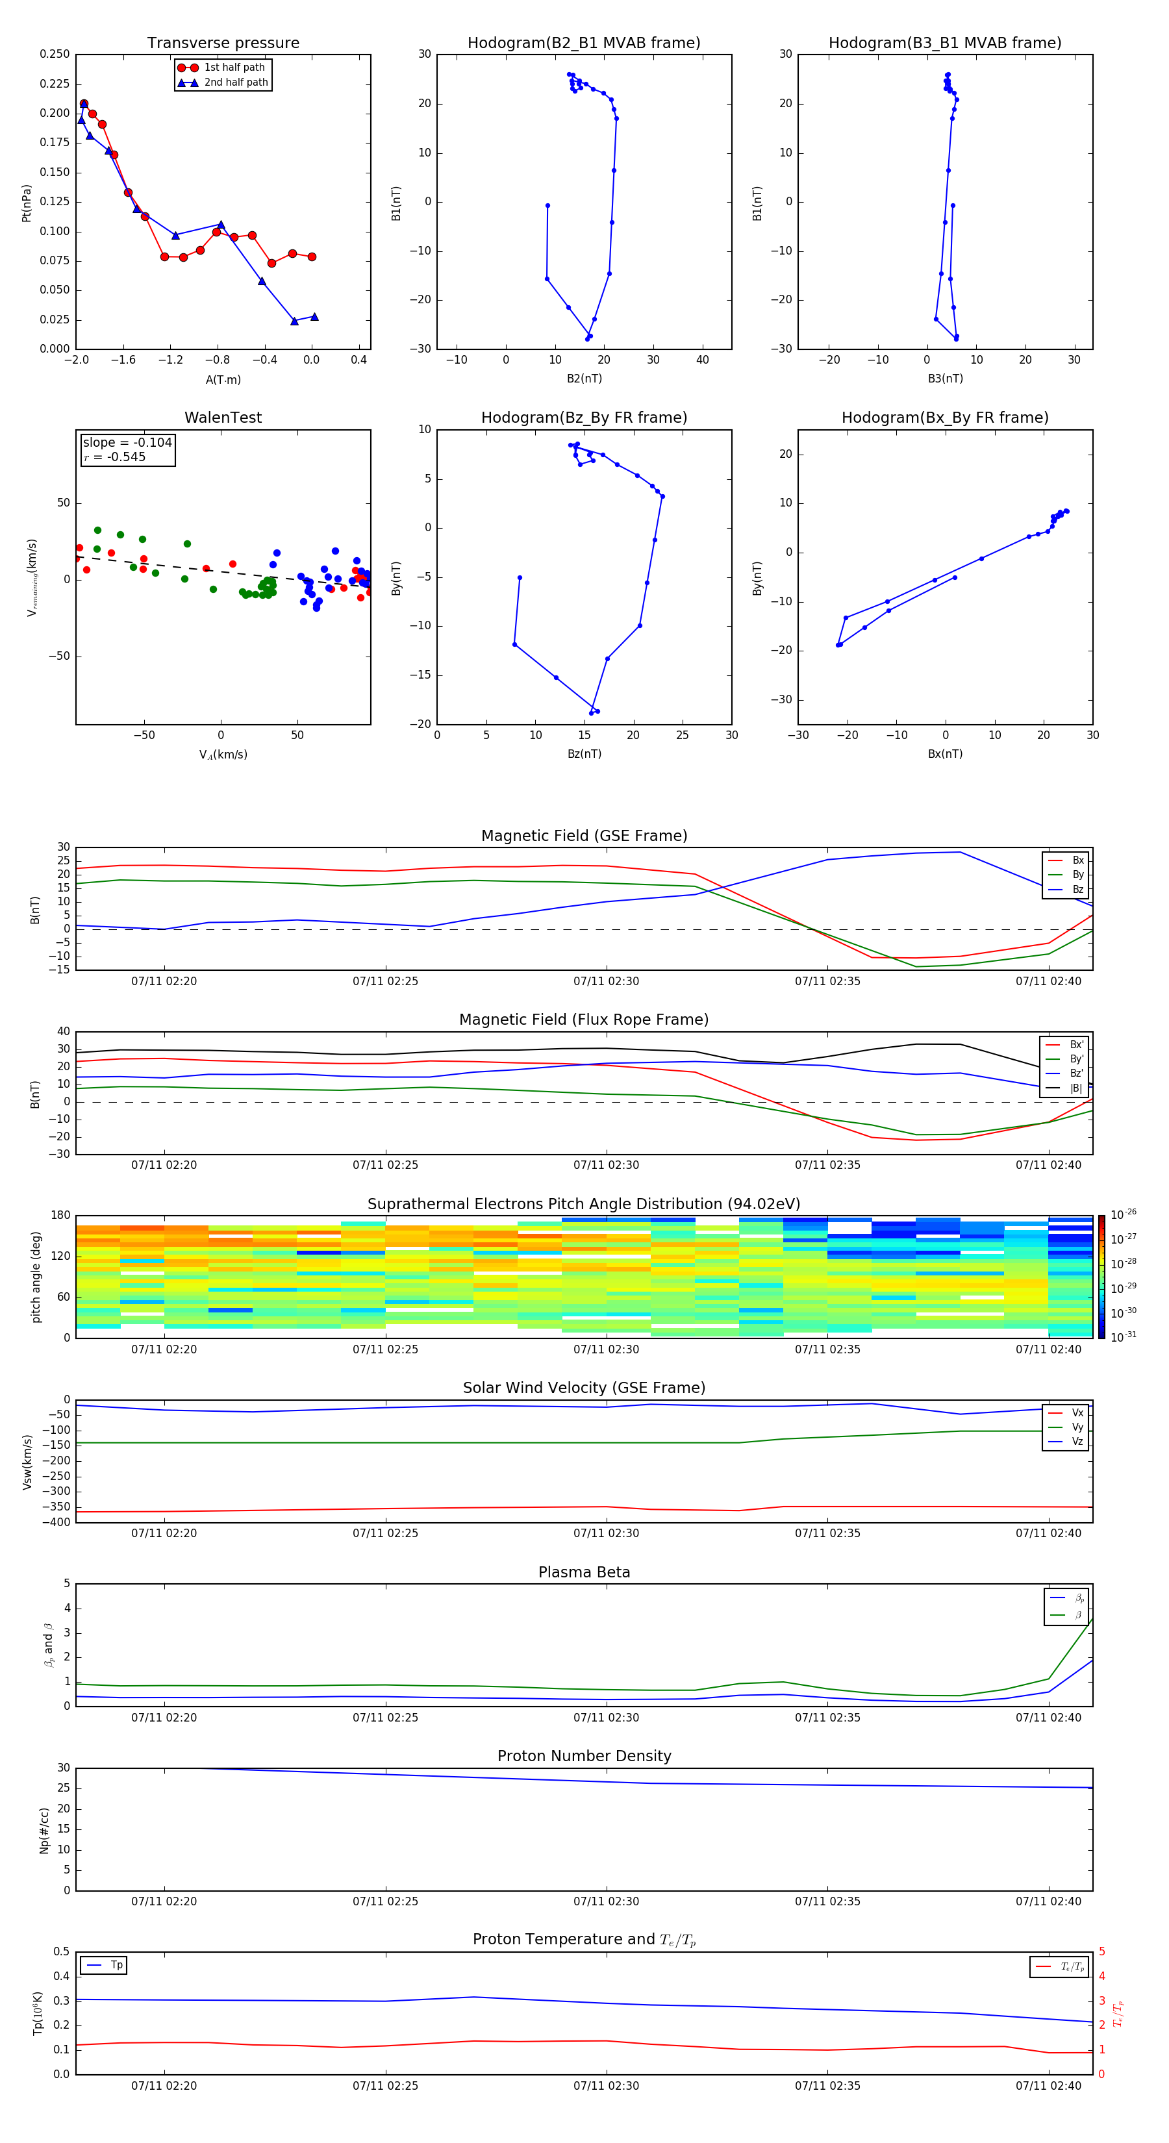Click the red Te/Tp right axis label
This screenshot has width=1169, height=2143.
1118,2013
